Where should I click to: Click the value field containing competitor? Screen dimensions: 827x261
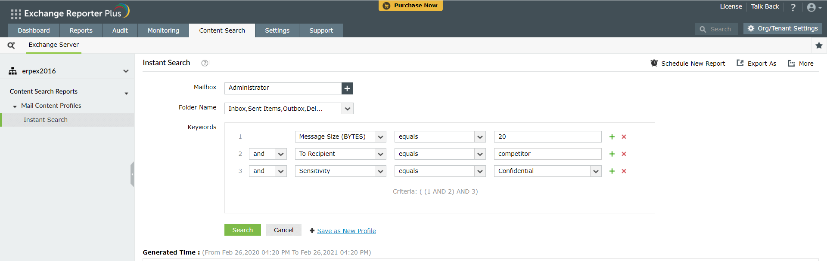point(547,154)
